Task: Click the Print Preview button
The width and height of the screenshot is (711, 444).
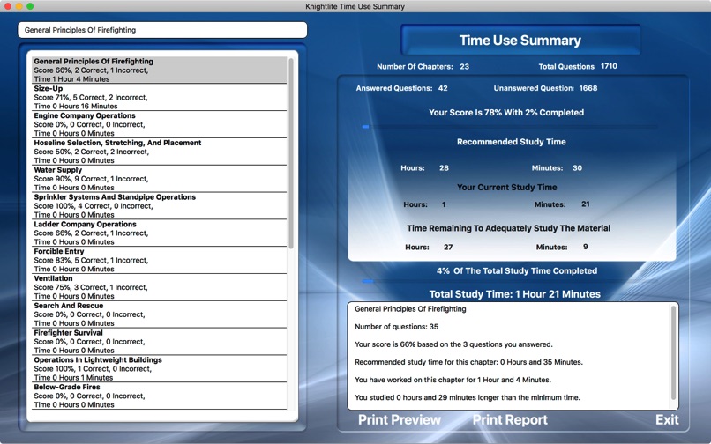Action: pyautogui.click(x=399, y=419)
